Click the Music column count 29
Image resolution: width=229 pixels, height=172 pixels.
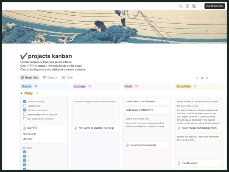[137, 86]
